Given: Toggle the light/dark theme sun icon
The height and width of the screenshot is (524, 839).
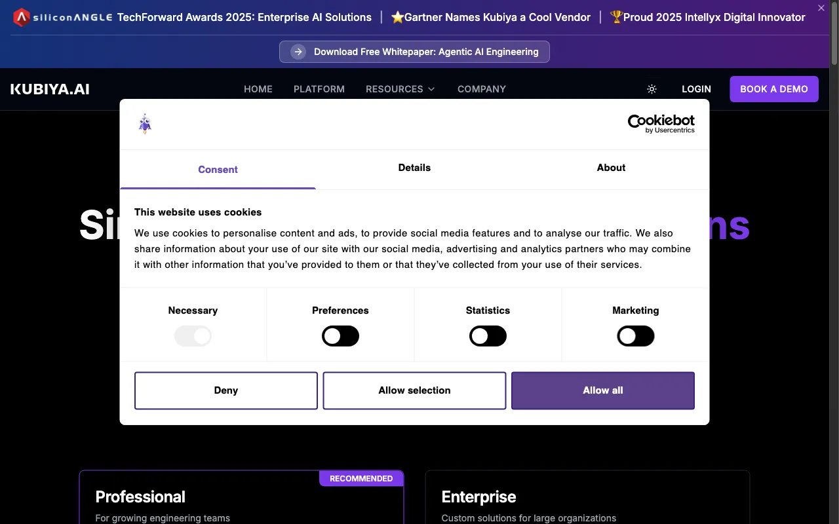Looking at the screenshot, I should coord(652,89).
